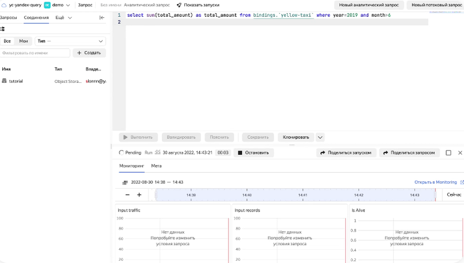Expand the dropdown next to Клонировать
Image resolution: width=464 pixels, height=263 pixels.
(x=320, y=137)
